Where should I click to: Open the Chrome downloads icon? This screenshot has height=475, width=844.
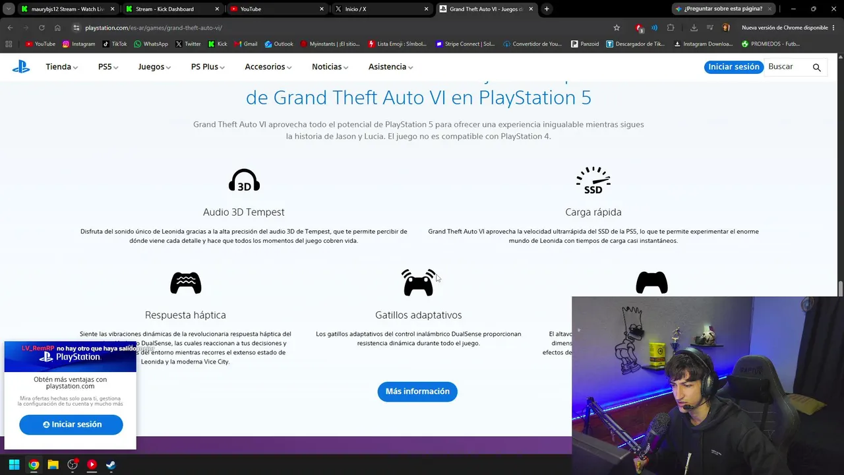pos(694,28)
